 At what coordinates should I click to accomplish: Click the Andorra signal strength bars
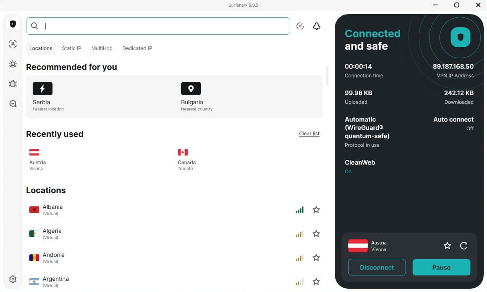(x=300, y=258)
